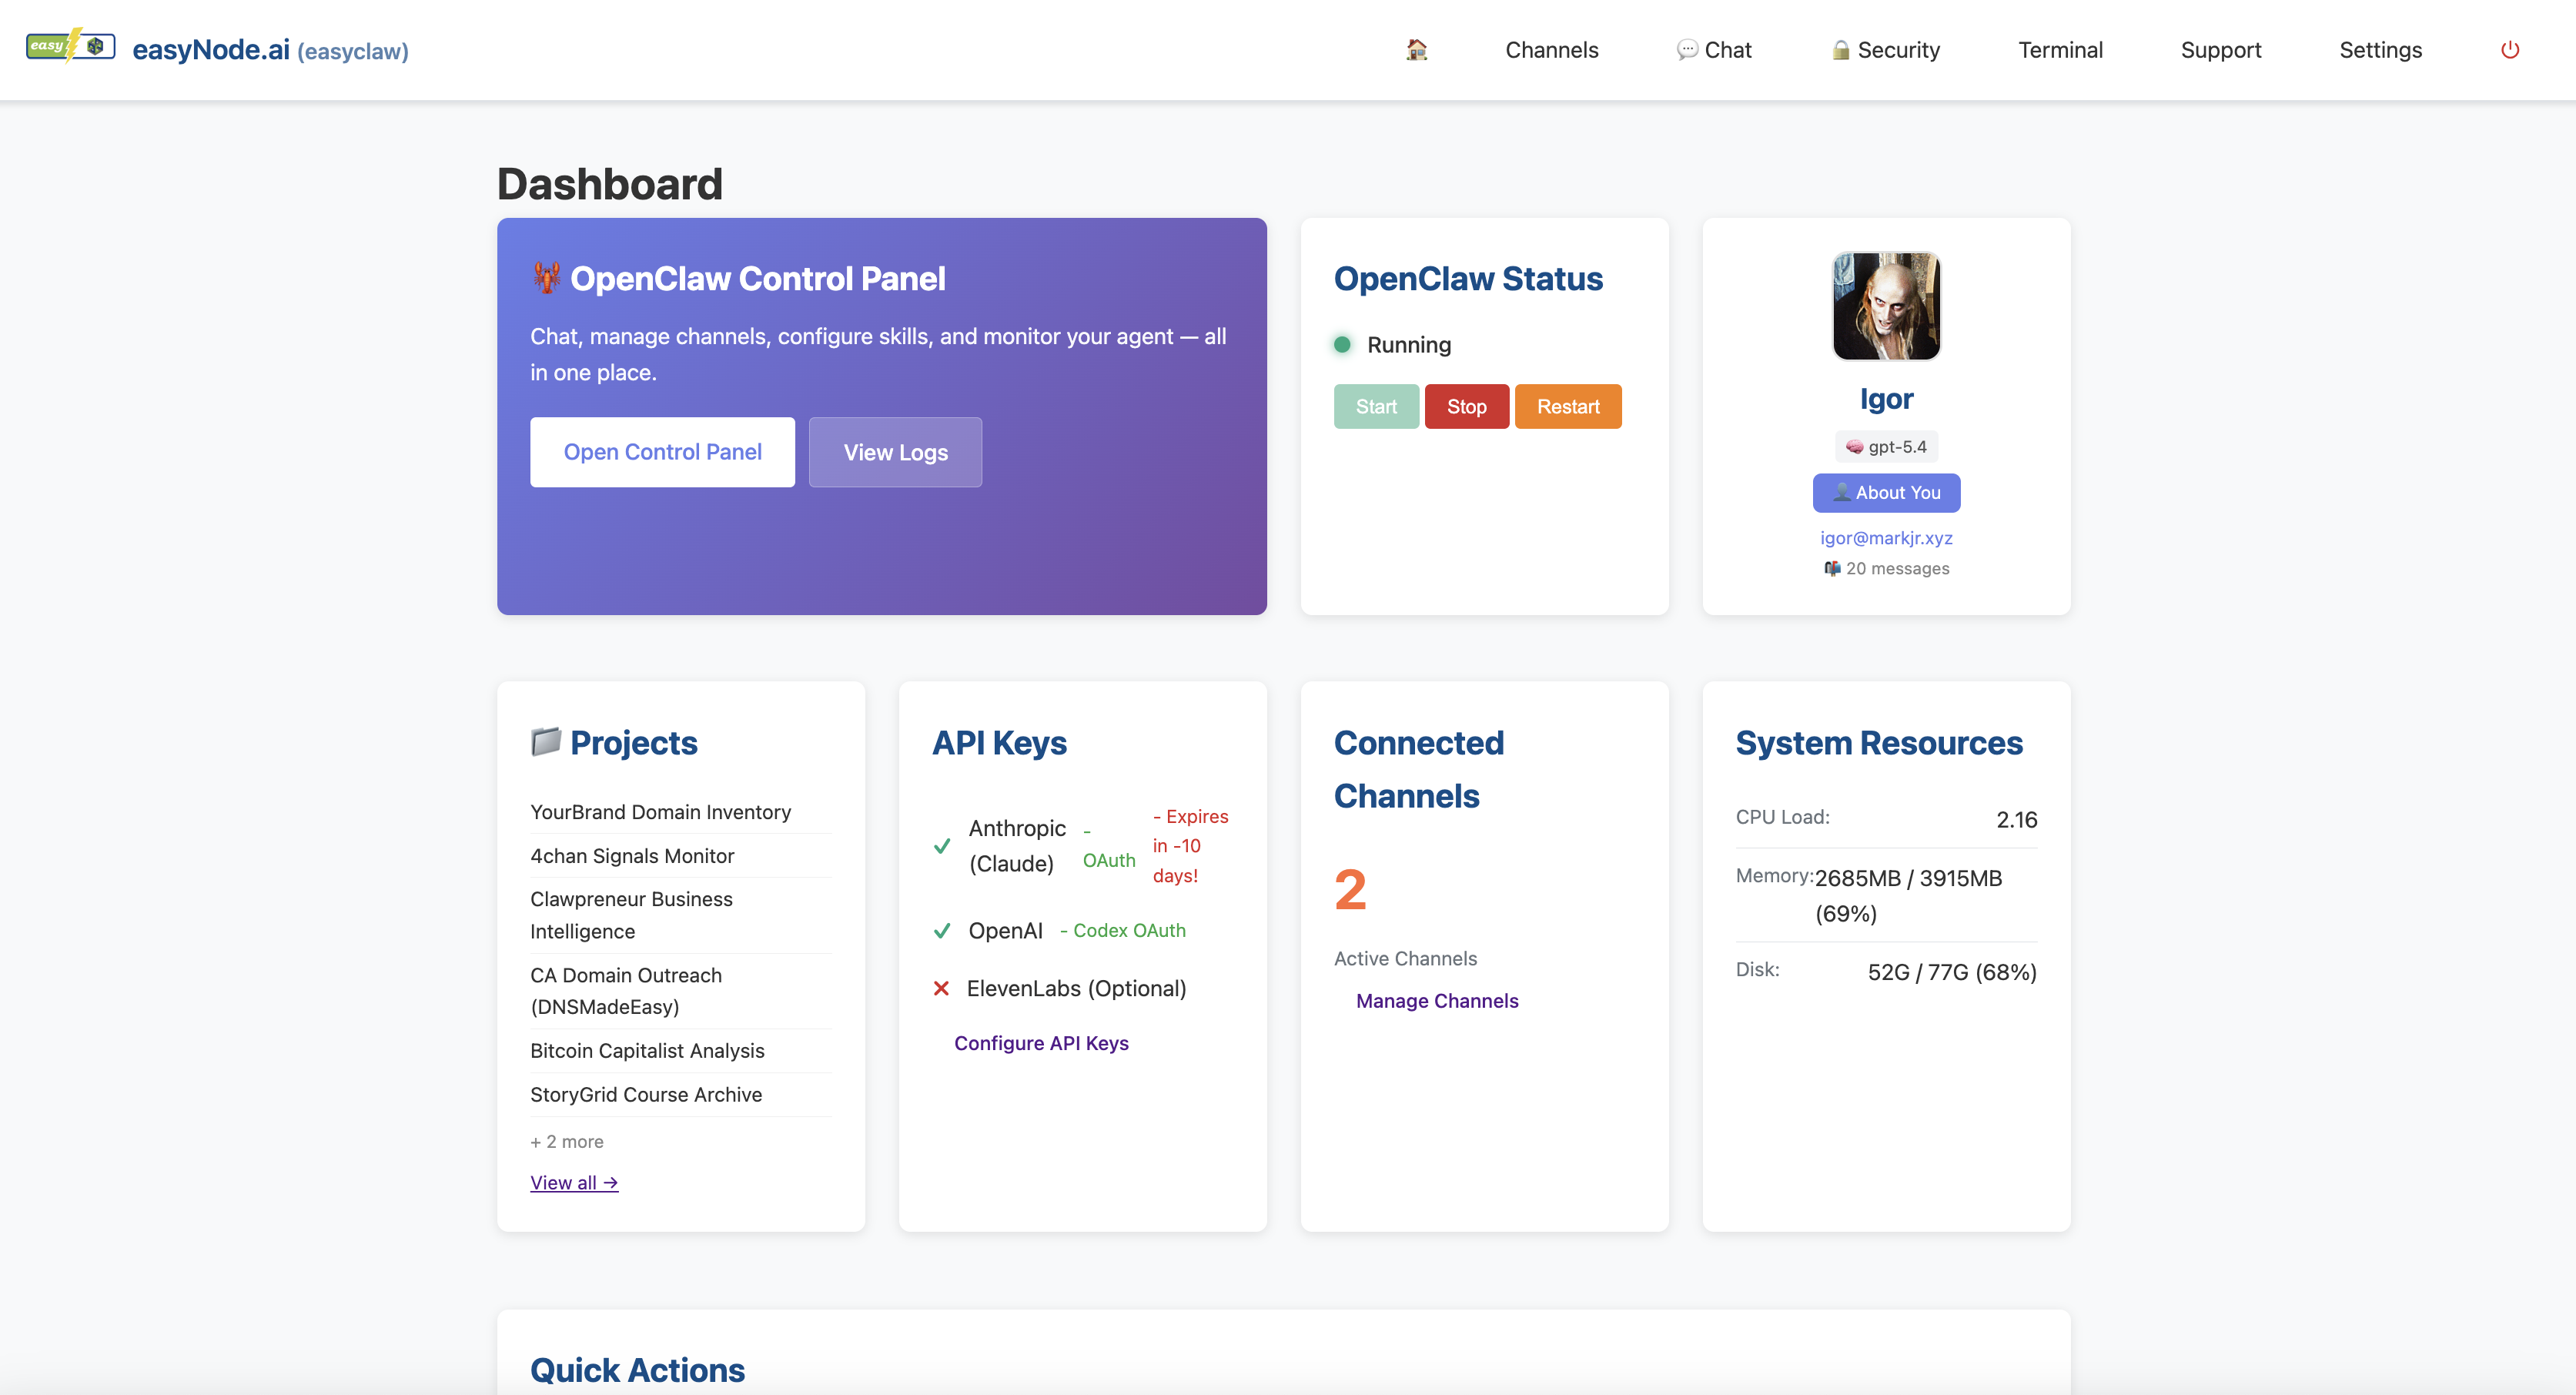Screen dimensions: 2576x1395
Task: Click the Anthropic (Claude) key label
Action: (1017, 846)
